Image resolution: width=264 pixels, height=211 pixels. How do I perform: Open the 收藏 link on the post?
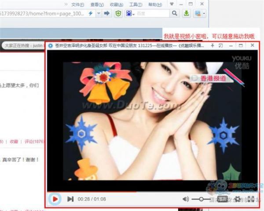click(x=14, y=142)
